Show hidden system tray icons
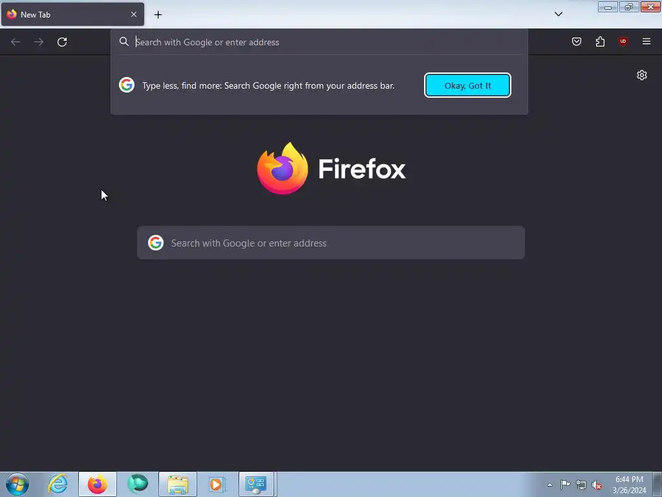Screen dimensions: 662x497 (x=550, y=485)
